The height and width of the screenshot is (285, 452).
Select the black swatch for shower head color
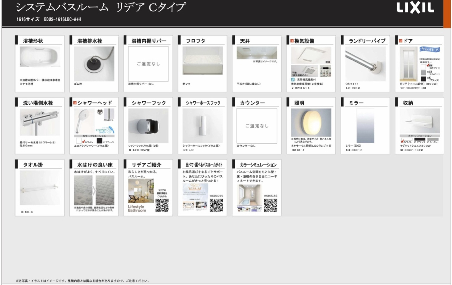[100, 140]
